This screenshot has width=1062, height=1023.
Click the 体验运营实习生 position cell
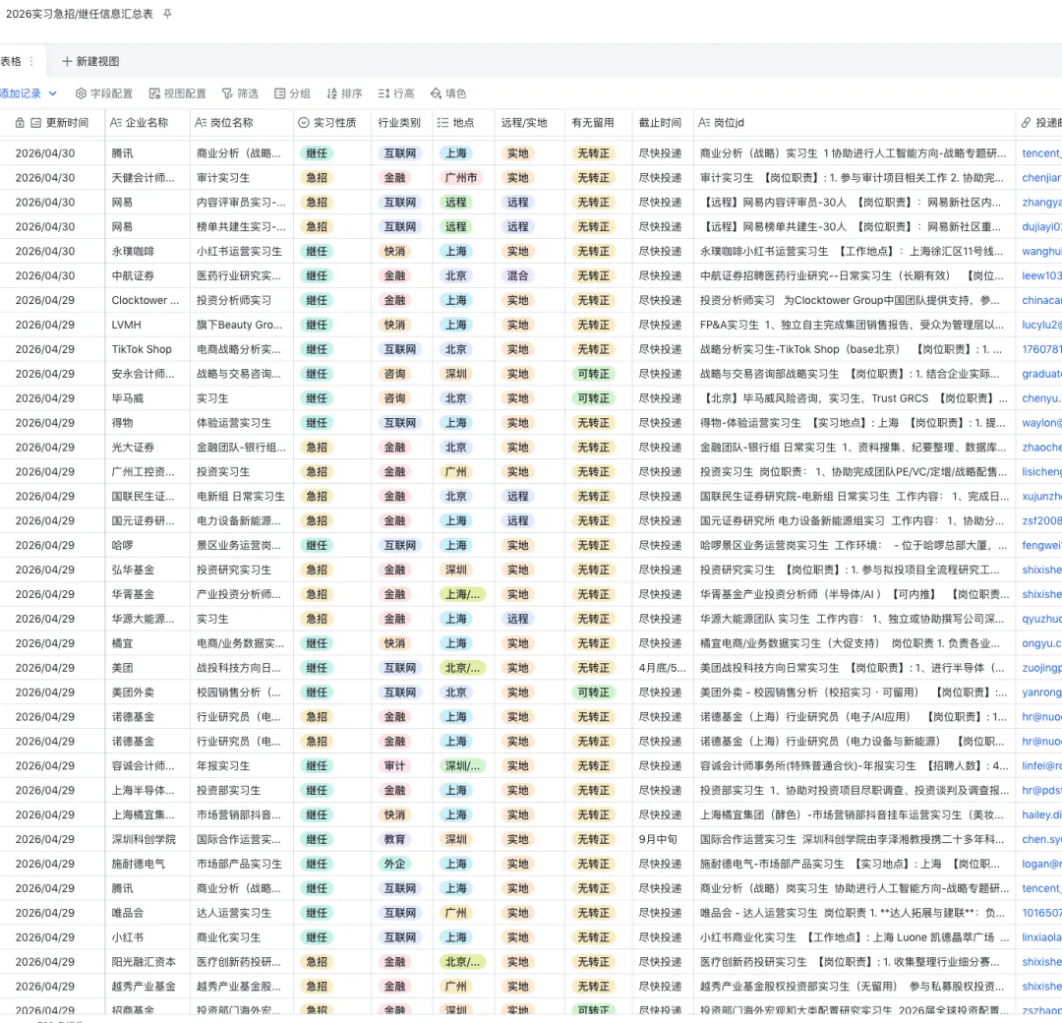click(x=241, y=423)
